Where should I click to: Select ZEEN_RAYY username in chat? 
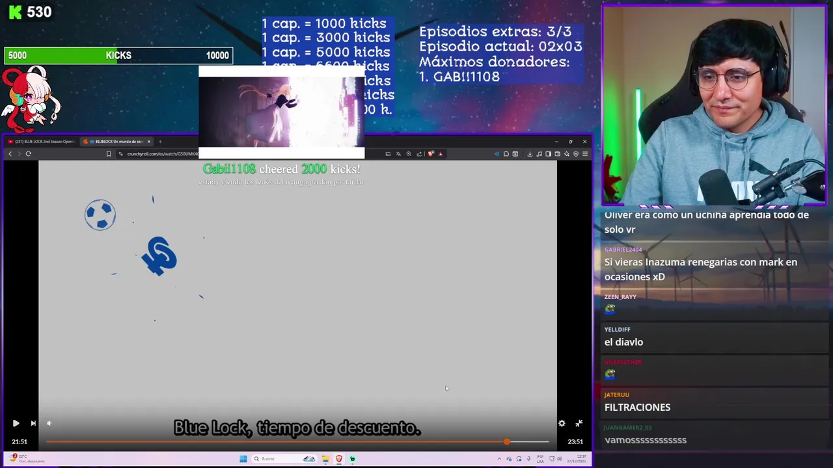[620, 297]
